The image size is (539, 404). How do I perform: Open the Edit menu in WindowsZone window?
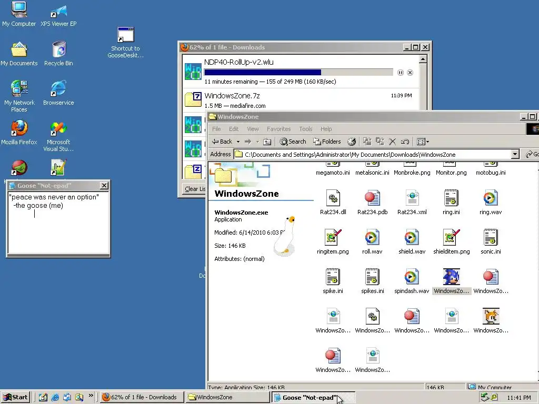(x=234, y=129)
